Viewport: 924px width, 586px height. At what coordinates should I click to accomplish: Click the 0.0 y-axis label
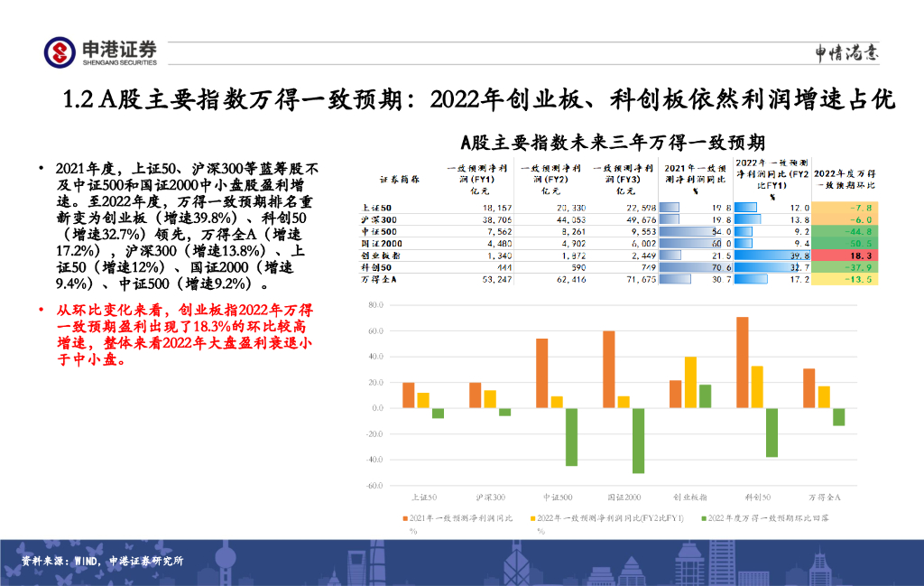point(378,408)
